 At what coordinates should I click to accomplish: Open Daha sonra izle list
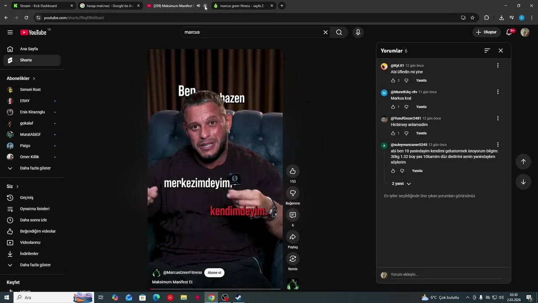(32, 220)
